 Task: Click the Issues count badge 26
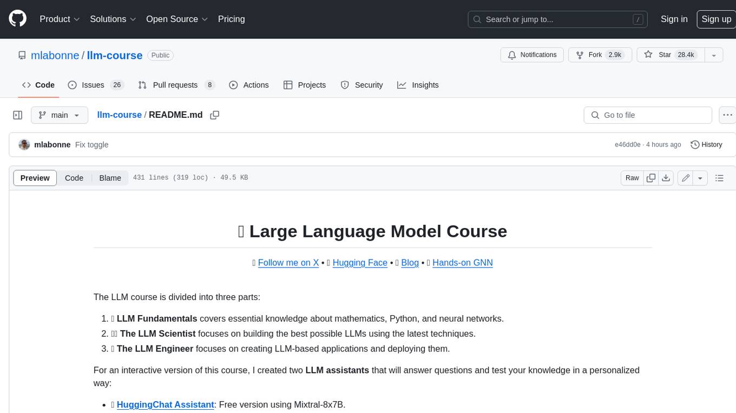[x=117, y=85]
